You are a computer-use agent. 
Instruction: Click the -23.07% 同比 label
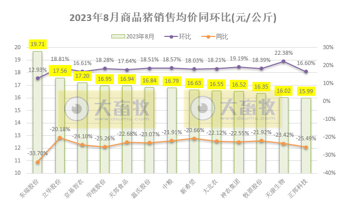[x=149, y=135]
